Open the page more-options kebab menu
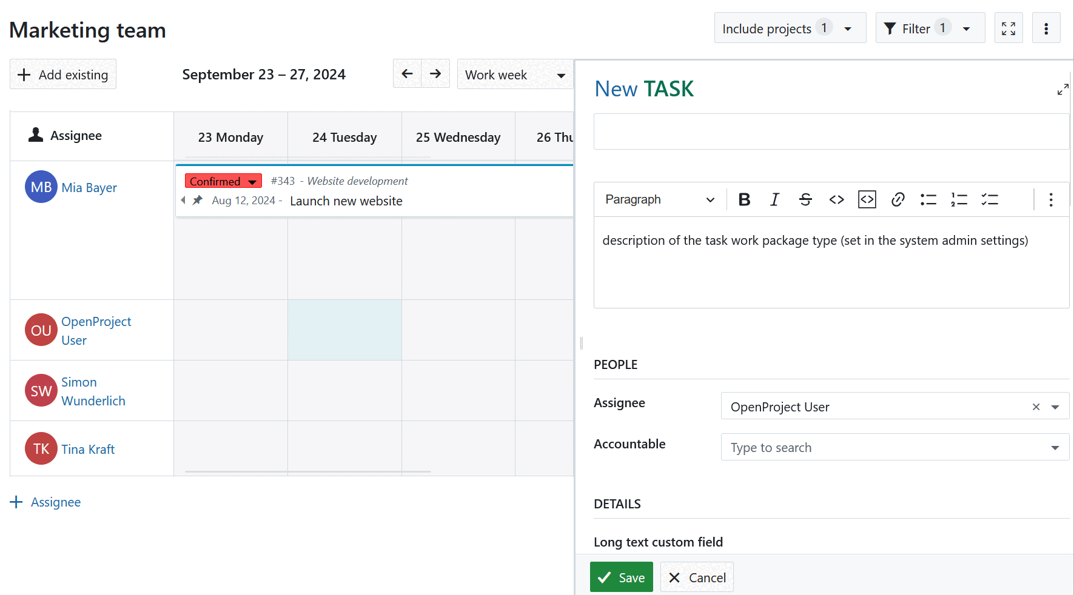This screenshot has width=1074, height=595. (1046, 27)
